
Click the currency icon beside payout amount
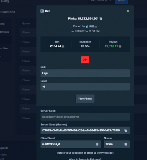[x=120, y=46]
